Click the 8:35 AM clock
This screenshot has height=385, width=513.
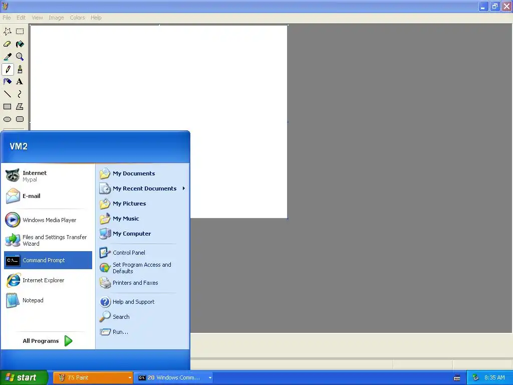[494, 378]
